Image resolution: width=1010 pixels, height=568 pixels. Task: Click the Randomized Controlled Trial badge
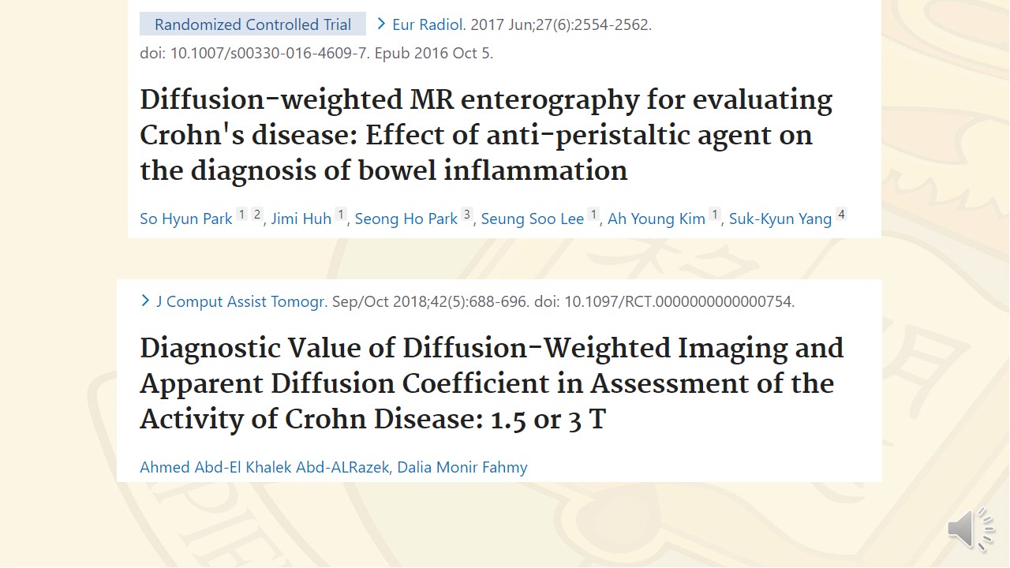click(x=252, y=24)
